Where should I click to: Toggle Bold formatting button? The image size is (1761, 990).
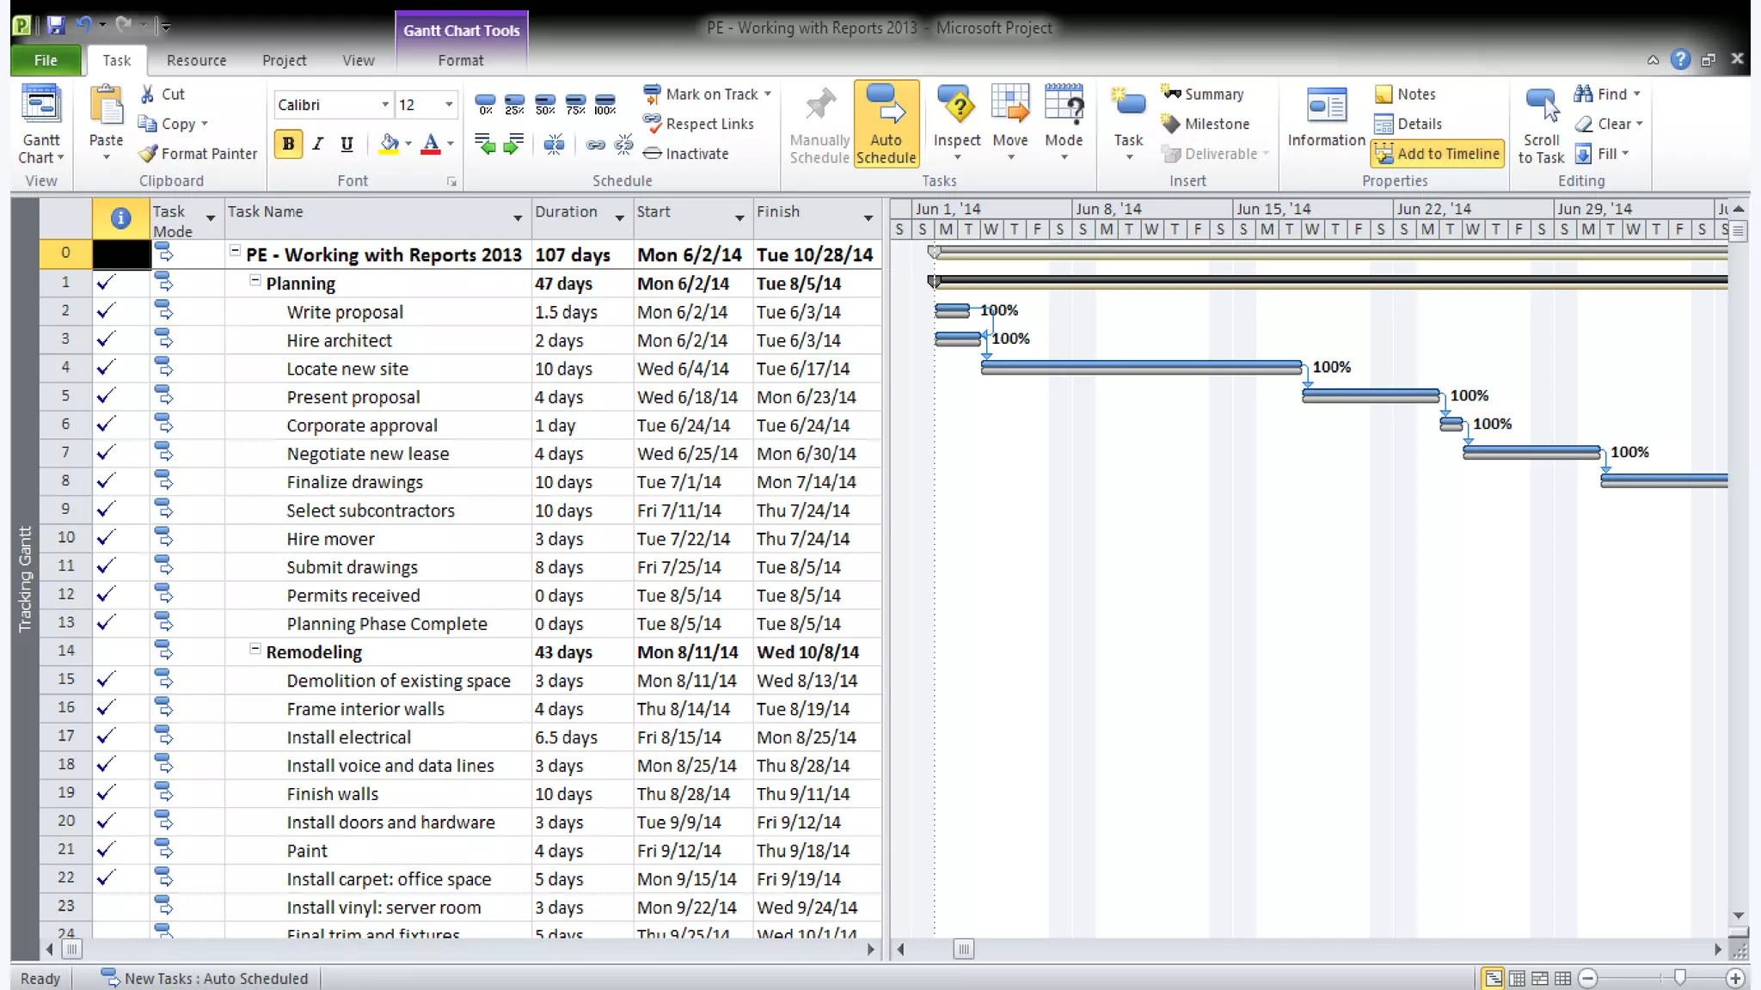coord(289,144)
